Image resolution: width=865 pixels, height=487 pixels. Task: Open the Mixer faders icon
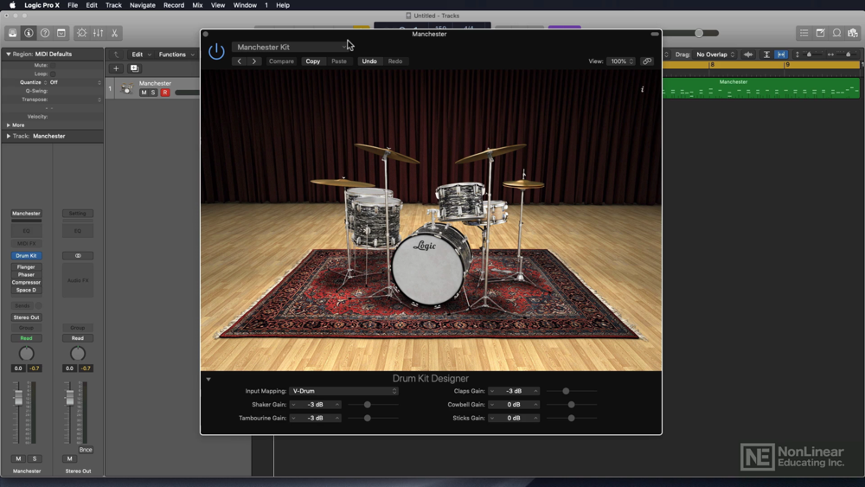click(99, 33)
